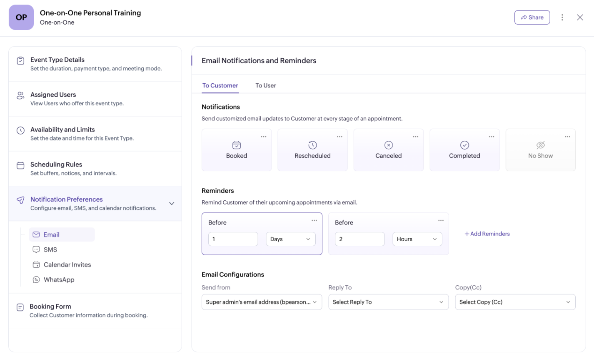Image resolution: width=594 pixels, height=359 pixels.
Task: Open options menu on Rescheduled card
Action: click(339, 137)
